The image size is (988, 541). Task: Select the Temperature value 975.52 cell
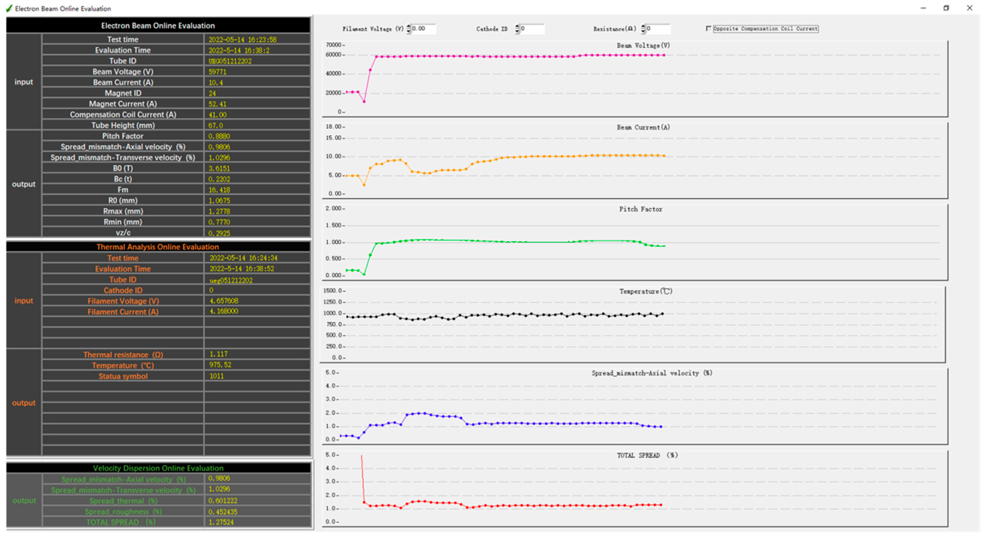point(220,365)
